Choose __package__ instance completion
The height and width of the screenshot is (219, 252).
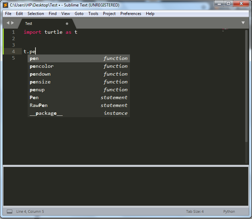click(79, 113)
